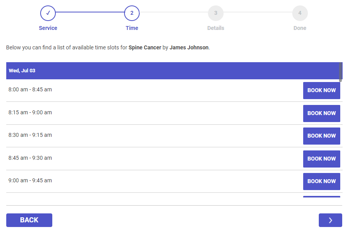The image size is (350, 234).
Task: Click step 4 Done circle
Action: (x=300, y=13)
